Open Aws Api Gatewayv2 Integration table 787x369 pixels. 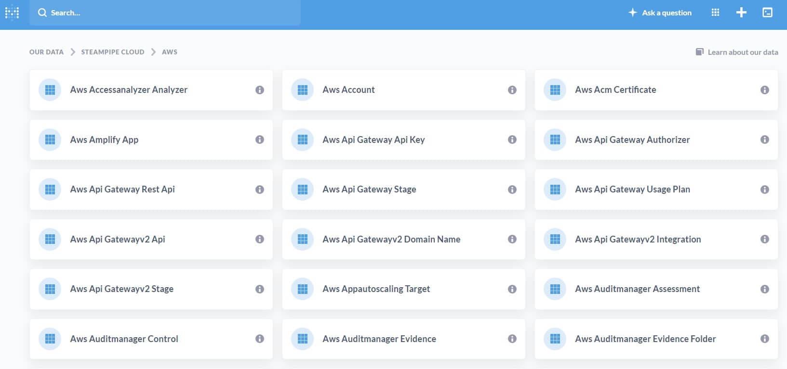[656, 239]
